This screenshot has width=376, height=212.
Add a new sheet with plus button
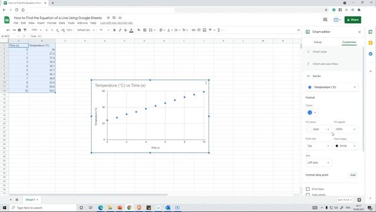pyautogui.click(x=11, y=200)
